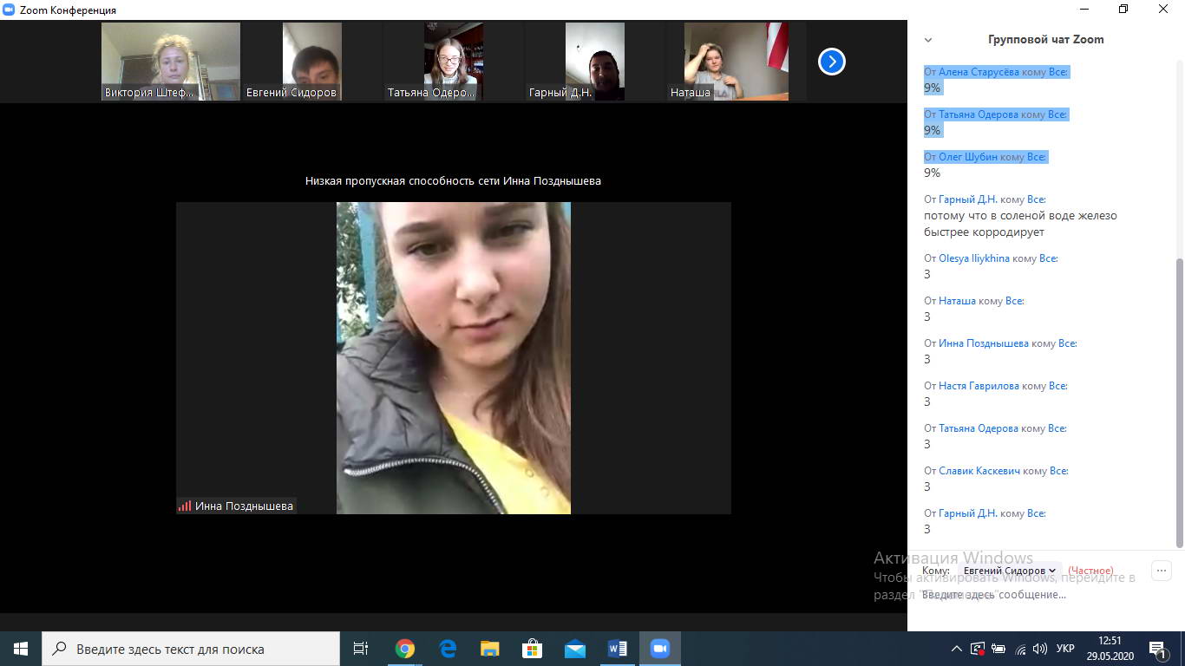Open Google Chrome from the taskbar

coord(405,649)
